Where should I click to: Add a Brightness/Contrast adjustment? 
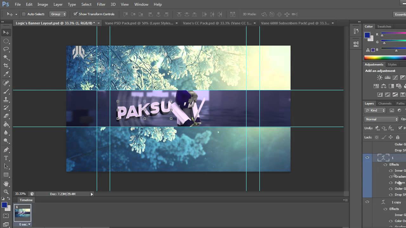click(x=380, y=77)
